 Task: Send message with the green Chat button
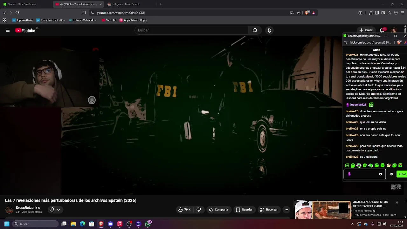tap(402, 174)
